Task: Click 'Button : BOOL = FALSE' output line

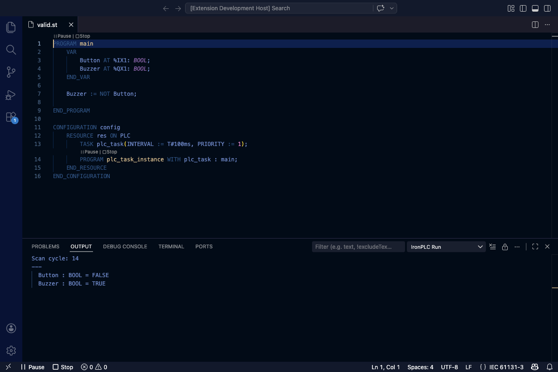Action: click(73, 275)
